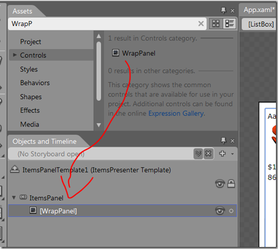Switch Assets to grid view mode
The width and height of the screenshot is (278, 249).
(216, 24)
